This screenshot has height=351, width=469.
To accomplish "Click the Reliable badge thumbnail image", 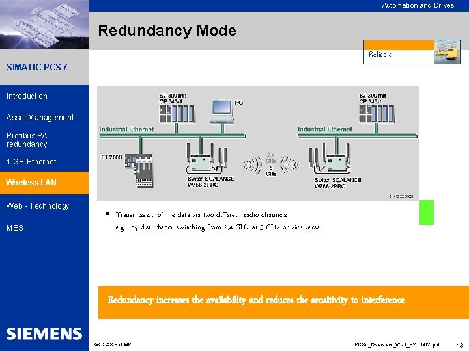I will (x=447, y=52).
